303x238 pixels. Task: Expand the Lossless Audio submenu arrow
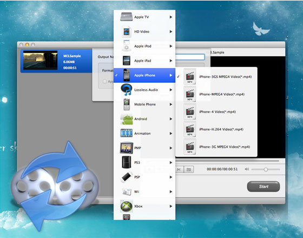171,90
